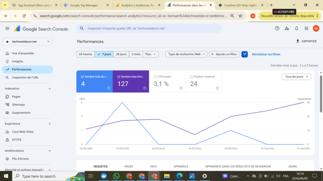This screenshot has width=323, height=181.
Task: Expand Sécurité et actions manuelles section
Action: click(x=49, y=170)
